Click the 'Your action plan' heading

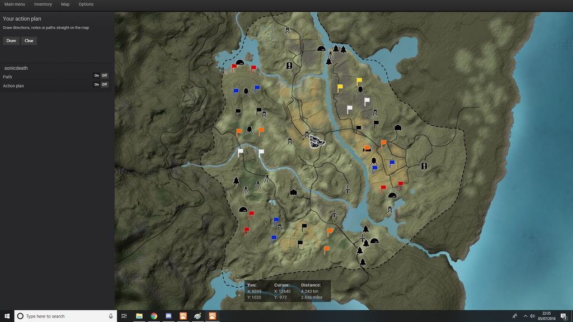click(x=22, y=18)
